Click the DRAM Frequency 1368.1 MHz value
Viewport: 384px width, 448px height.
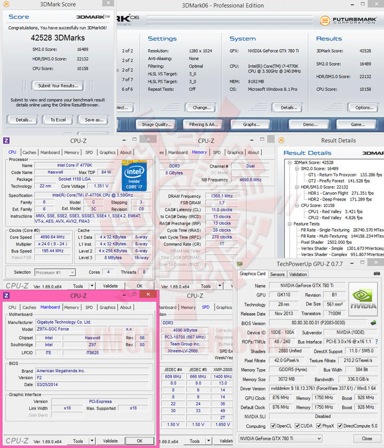[x=222, y=196]
